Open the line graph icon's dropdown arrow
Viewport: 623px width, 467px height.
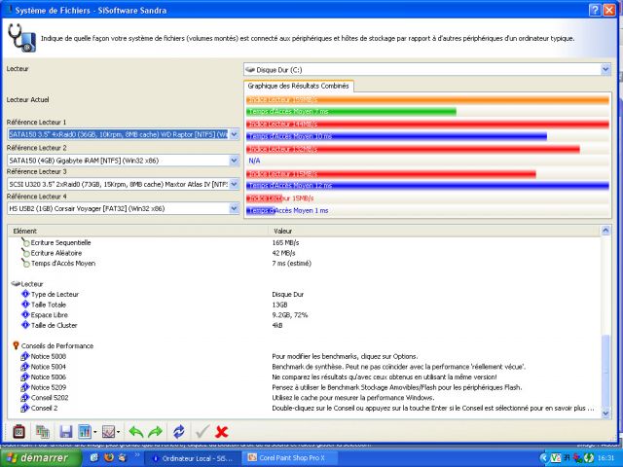coord(119,432)
